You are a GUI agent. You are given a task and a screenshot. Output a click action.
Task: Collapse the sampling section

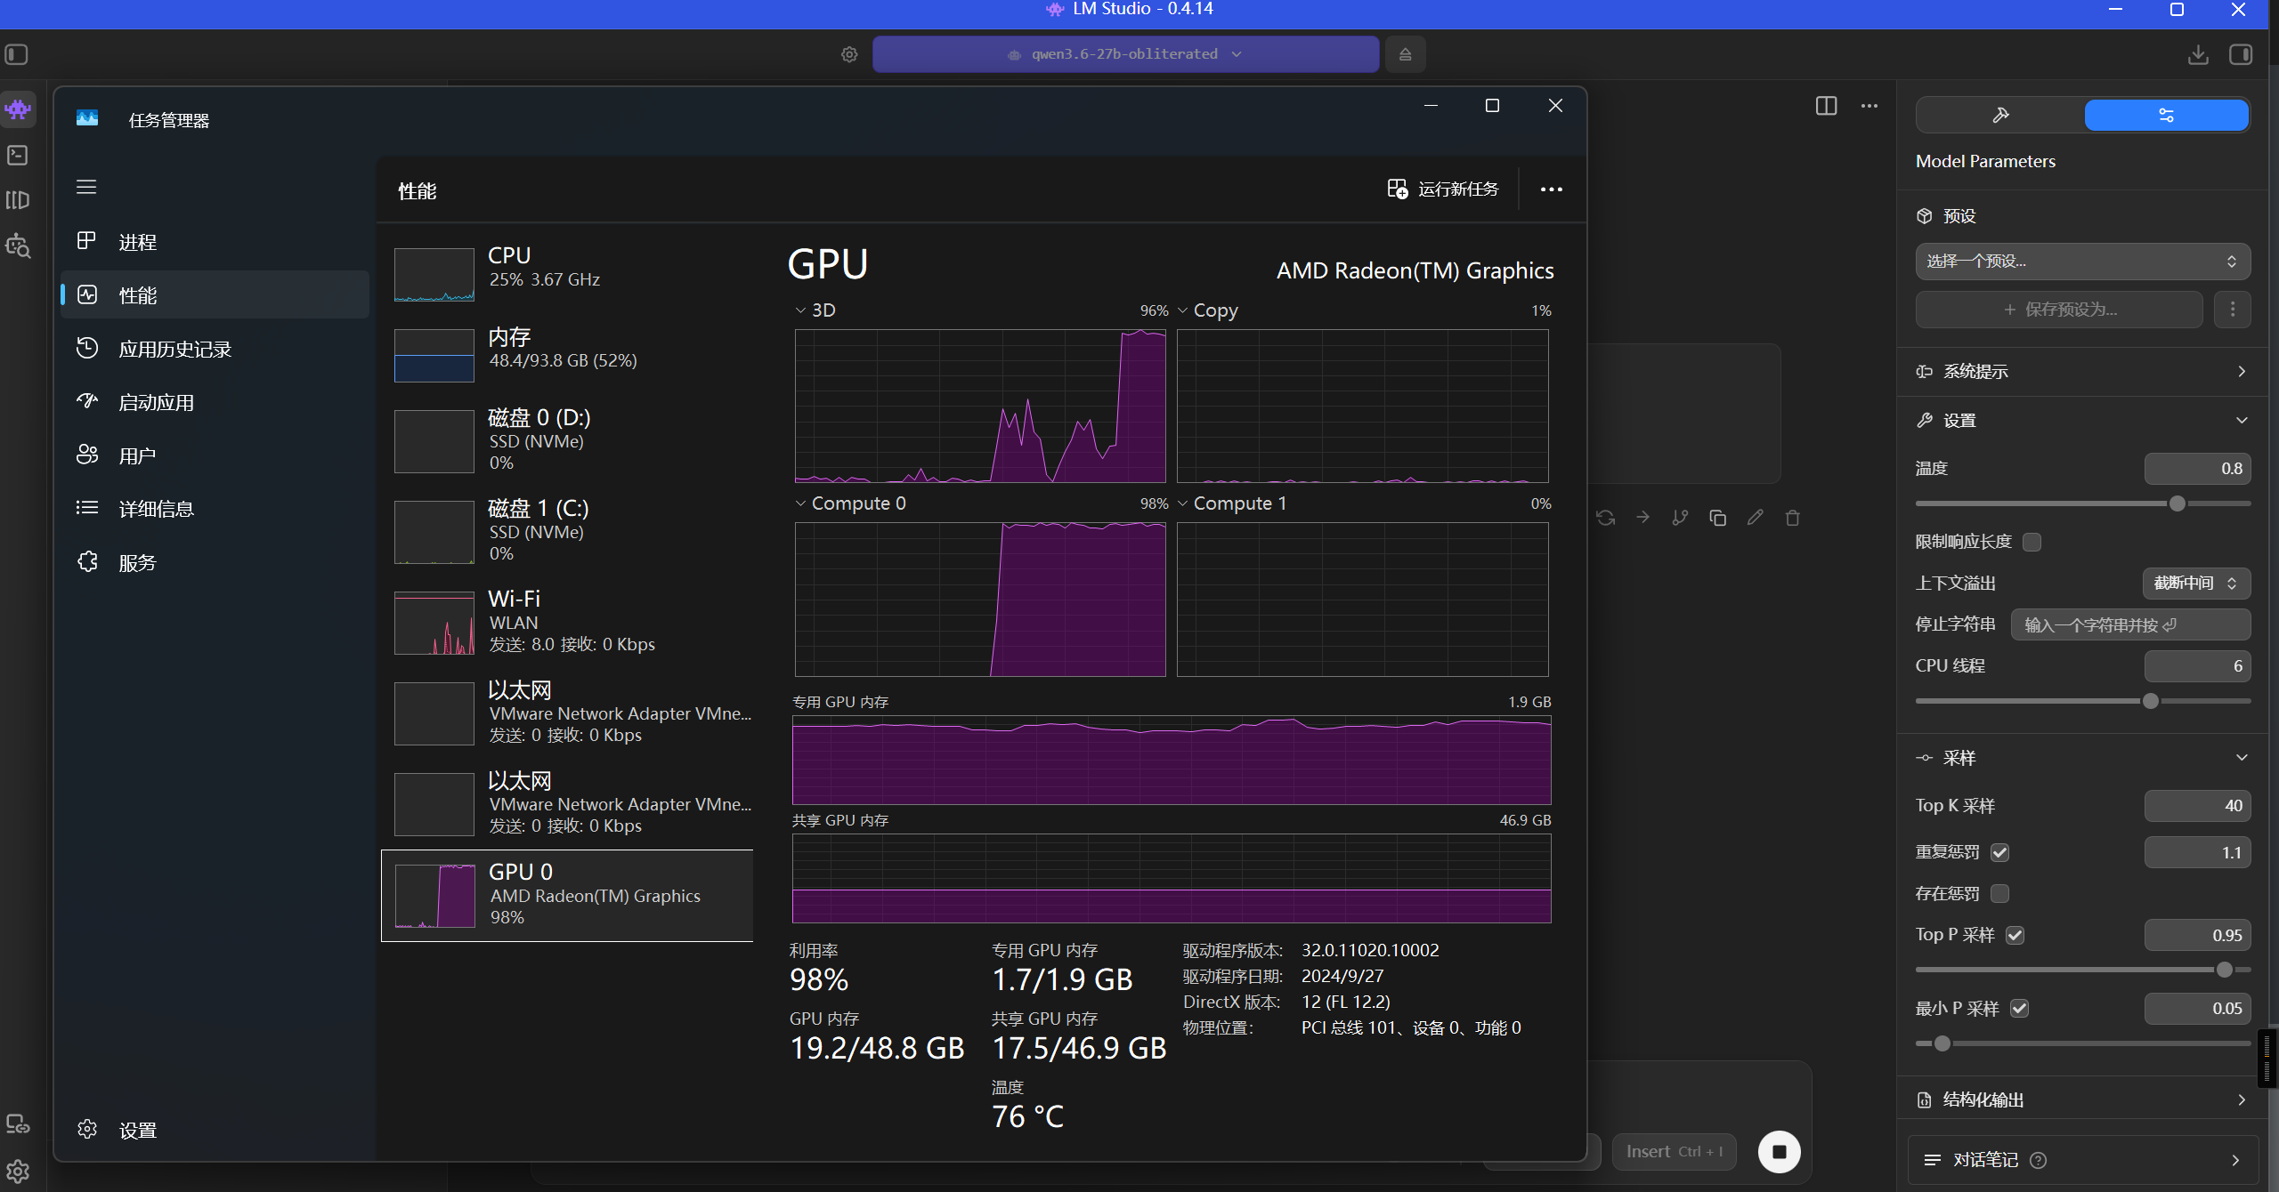[2083, 758]
